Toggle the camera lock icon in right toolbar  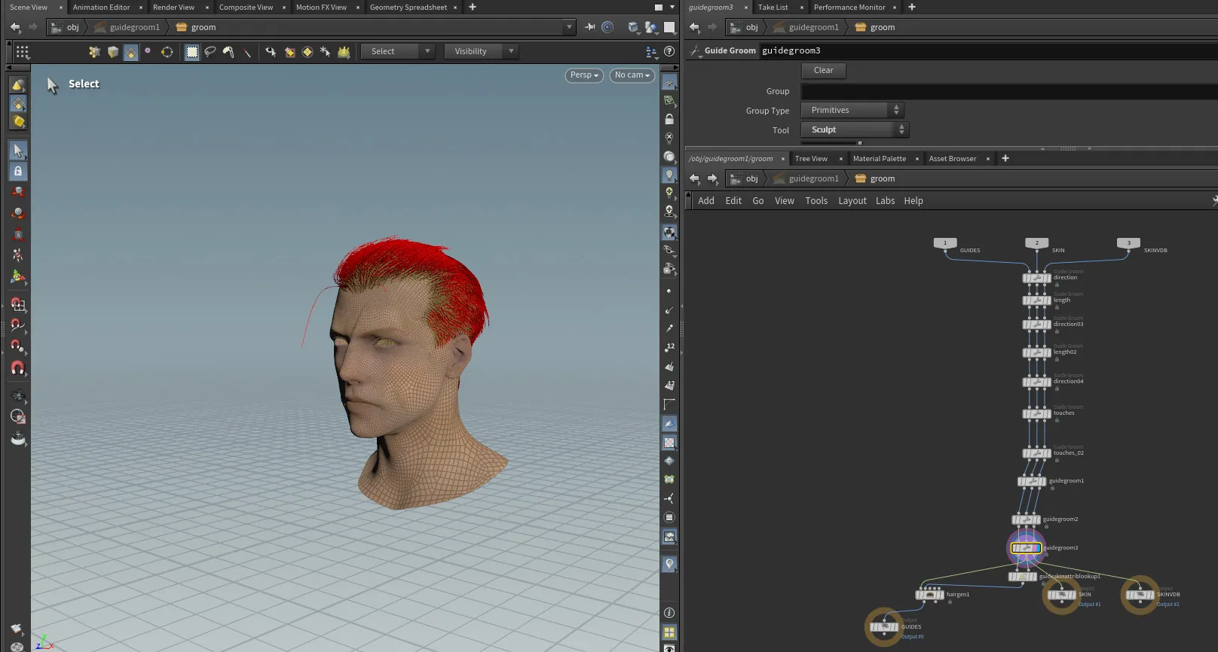coord(669,119)
